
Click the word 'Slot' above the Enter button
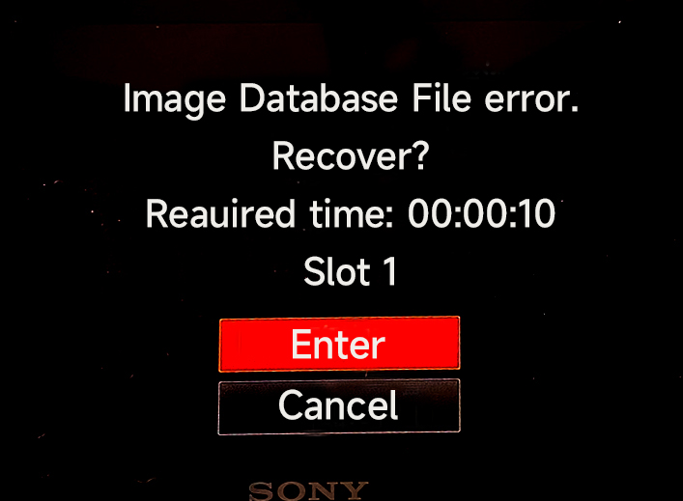(x=337, y=271)
